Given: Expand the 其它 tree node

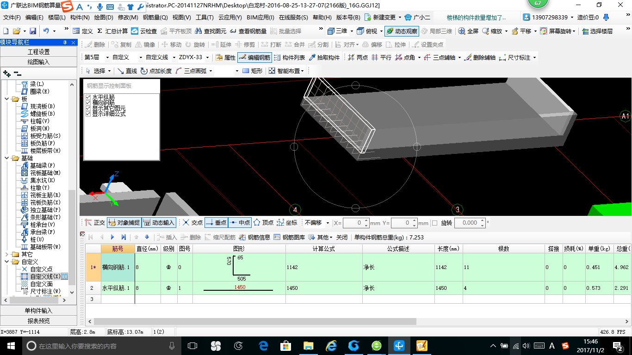Looking at the screenshot, I should coord(6,254).
